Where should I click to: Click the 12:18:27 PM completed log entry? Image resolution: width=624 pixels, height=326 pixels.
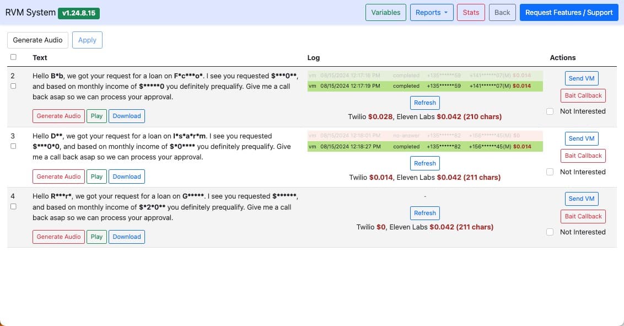pyautogui.click(x=425, y=147)
